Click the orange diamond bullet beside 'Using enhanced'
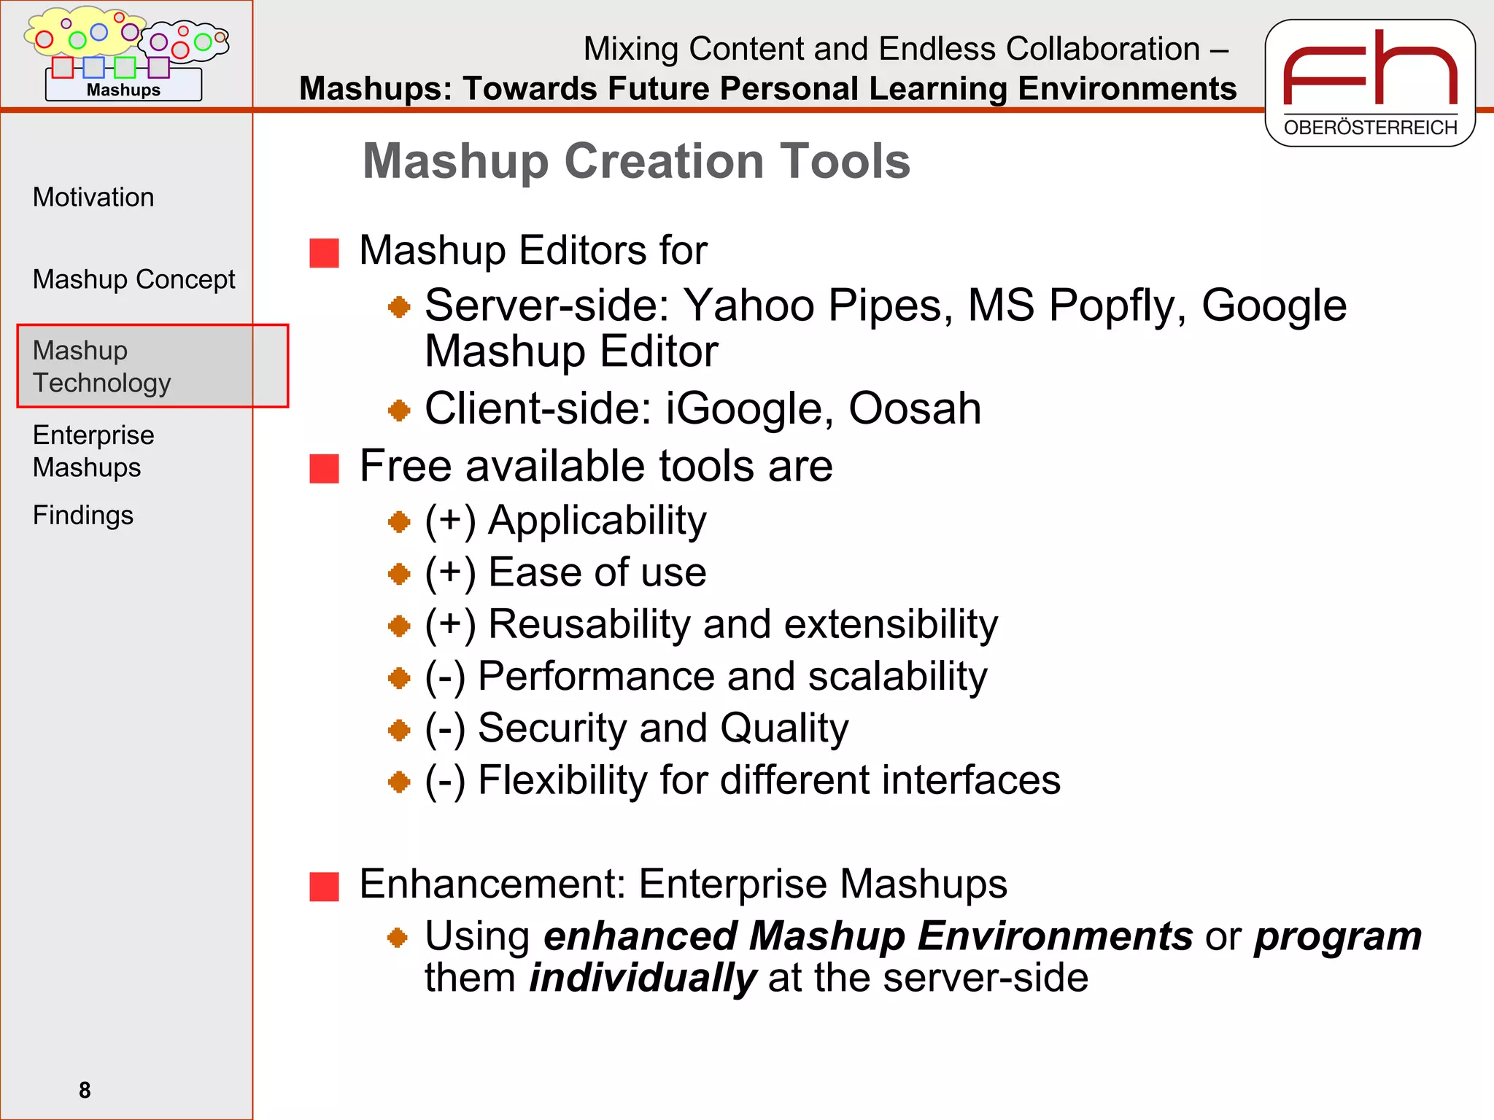 click(398, 937)
